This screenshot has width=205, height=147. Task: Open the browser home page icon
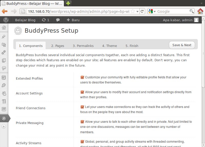(x=200, y=11)
